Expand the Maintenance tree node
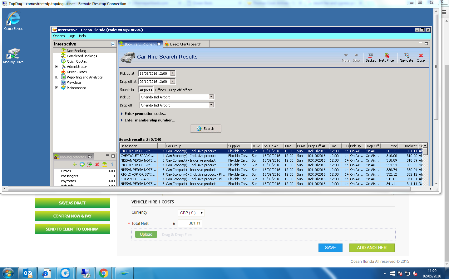Viewport: 449px width, 279px height. pos(57,88)
